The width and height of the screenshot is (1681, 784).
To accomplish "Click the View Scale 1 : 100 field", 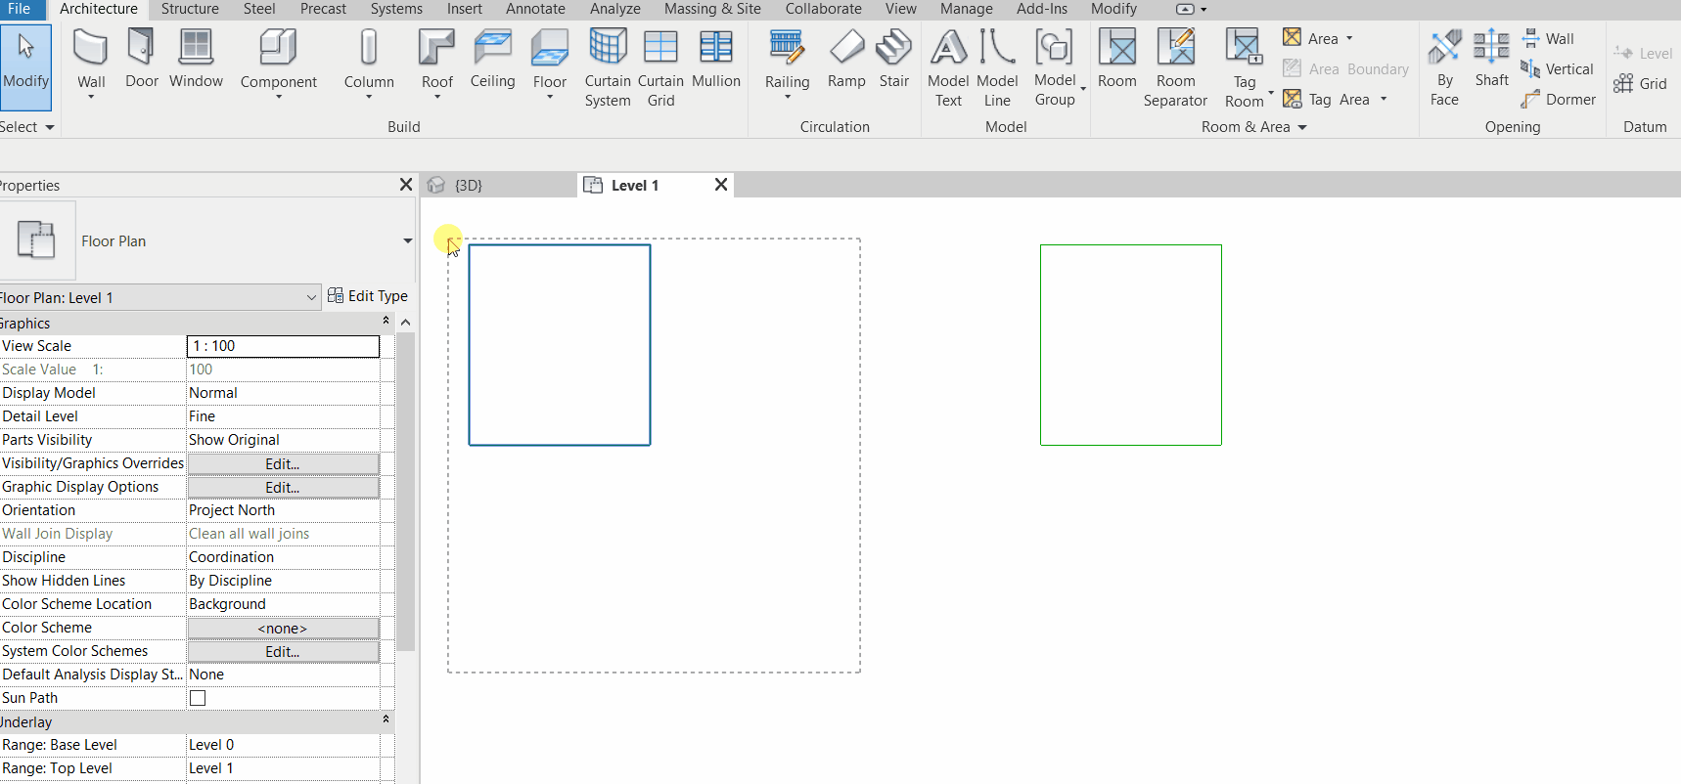I will tap(283, 346).
